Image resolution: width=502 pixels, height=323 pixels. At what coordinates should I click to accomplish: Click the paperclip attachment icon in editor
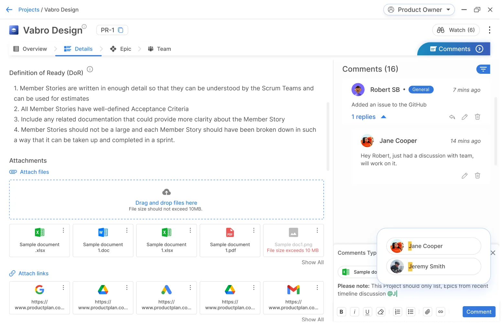tap(427, 312)
